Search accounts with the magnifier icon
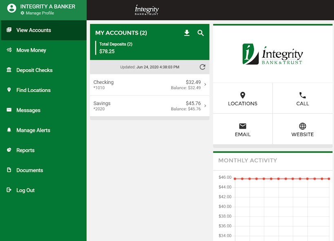The width and height of the screenshot is (334, 241). (x=201, y=33)
